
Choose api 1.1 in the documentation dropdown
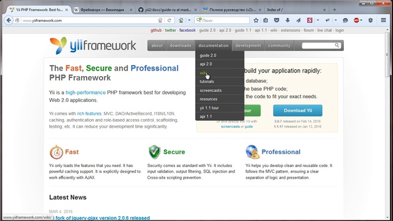(220, 117)
